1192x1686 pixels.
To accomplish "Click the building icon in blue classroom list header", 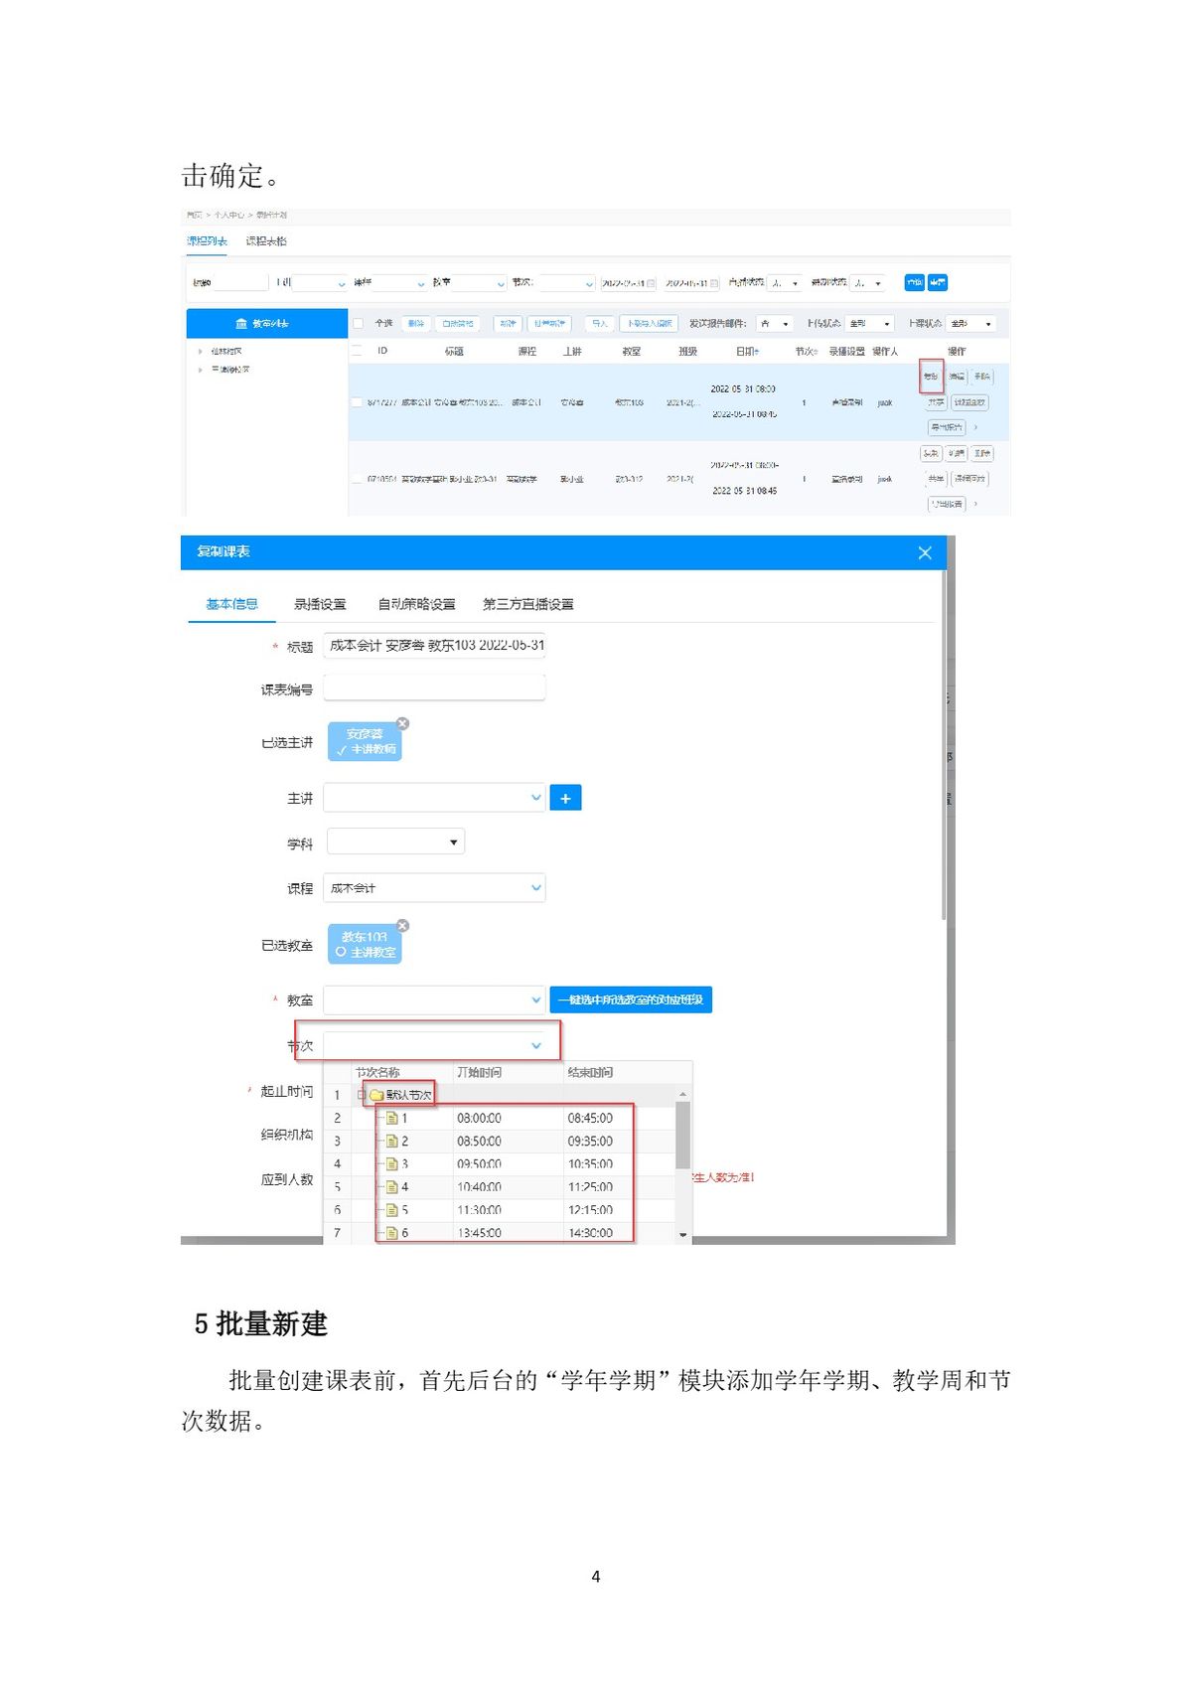I will (x=240, y=324).
